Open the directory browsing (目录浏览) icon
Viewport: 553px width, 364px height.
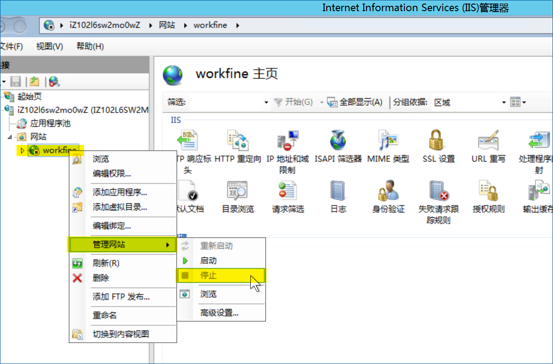coord(238,190)
